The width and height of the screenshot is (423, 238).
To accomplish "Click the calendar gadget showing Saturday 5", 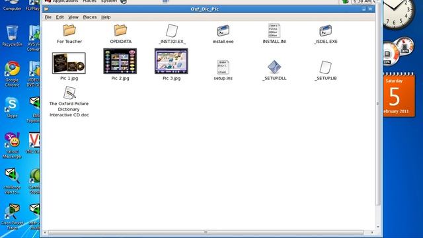I will (x=399, y=95).
